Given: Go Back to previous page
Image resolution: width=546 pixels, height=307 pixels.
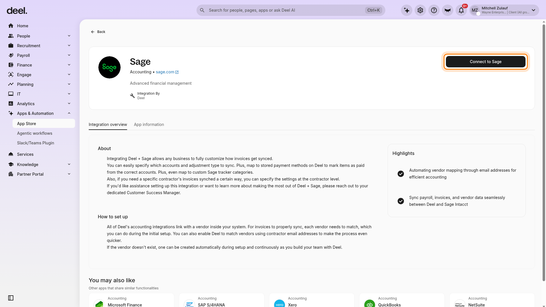Looking at the screenshot, I should point(98,32).
